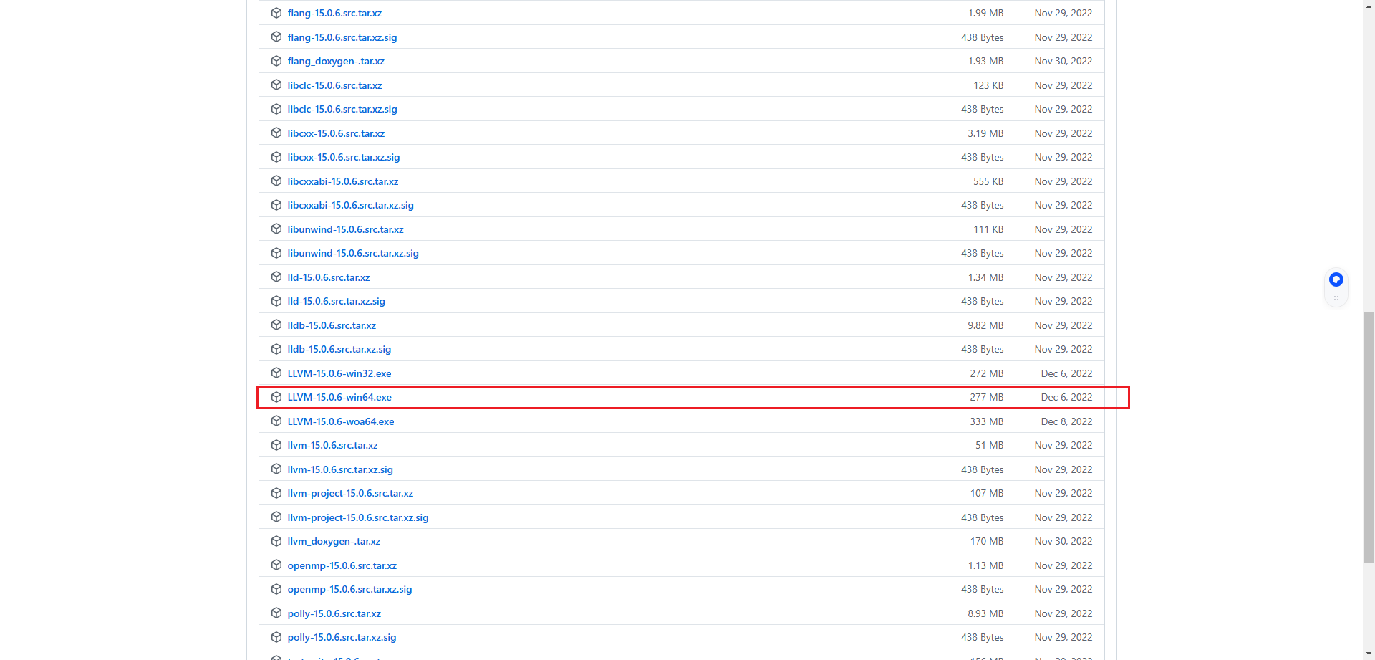This screenshot has height=660, width=1375.
Task: Open polly-15.0.6.src.tar.xz.sig signature file
Action: pos(342,637)
